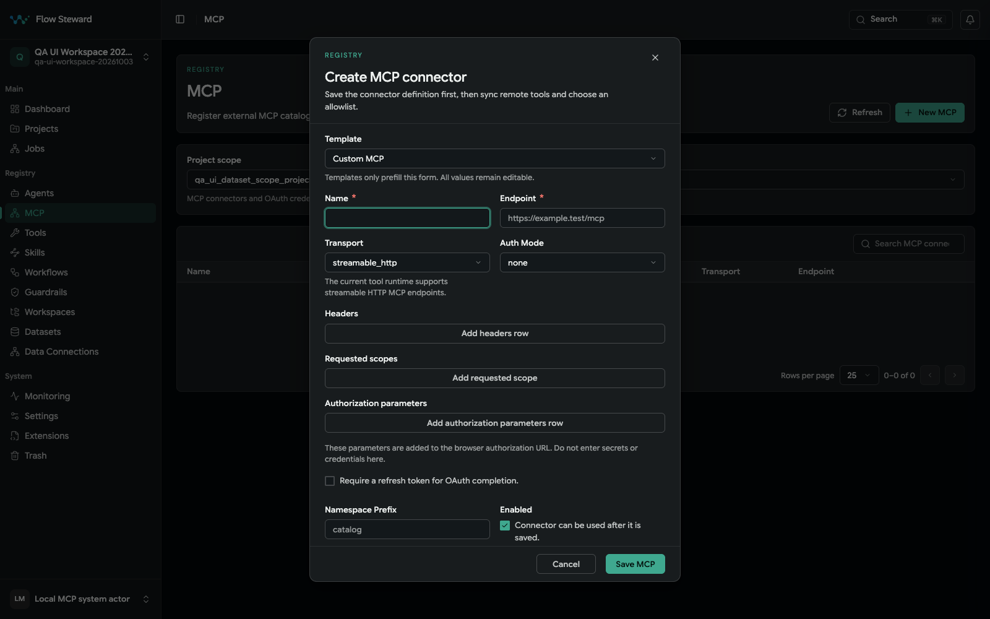This screenshot has height=619, width=990.
Task: Click the Cancel button
Action: pyautogui.click(x=566, y=564)
